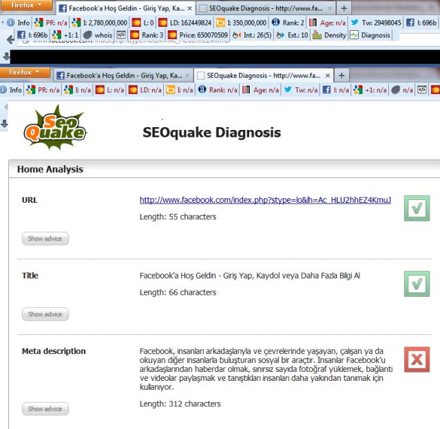Click Rank: n/a Alexa parameter in lower toolbar
Image resolution: width=440 pixels, height=429 pixels.
(x=218, y=90)
